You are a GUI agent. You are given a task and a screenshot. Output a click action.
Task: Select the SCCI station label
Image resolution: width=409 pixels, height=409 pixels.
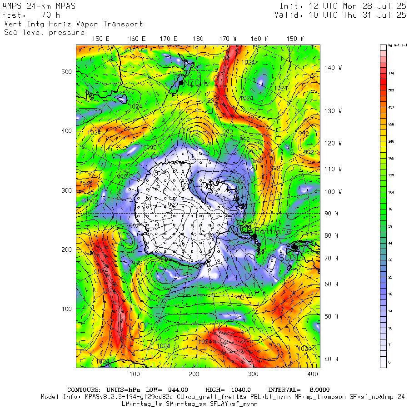coord(289,257)
